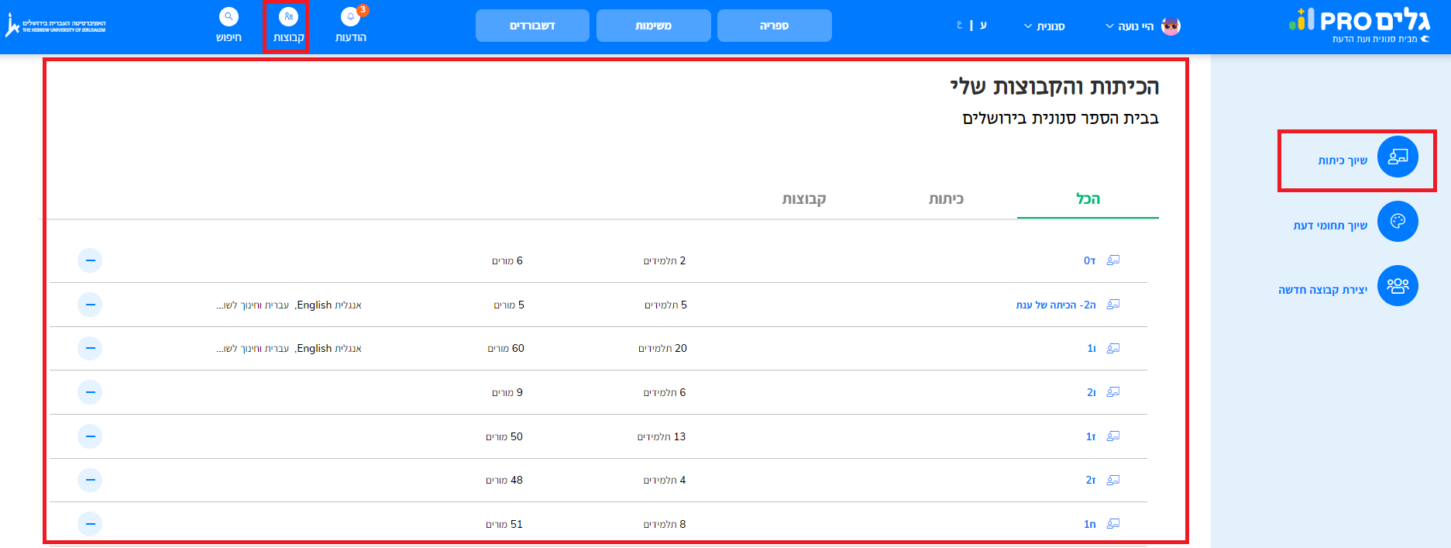This screenshot has width=1451, height=548.
Task: Open the ספריה navigation button
Action: pos(774,26)
